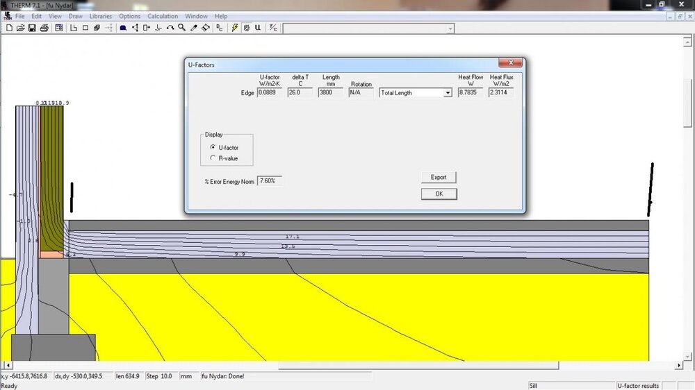Click the U-factor value field
695x390 pixels.
[270, 93]
